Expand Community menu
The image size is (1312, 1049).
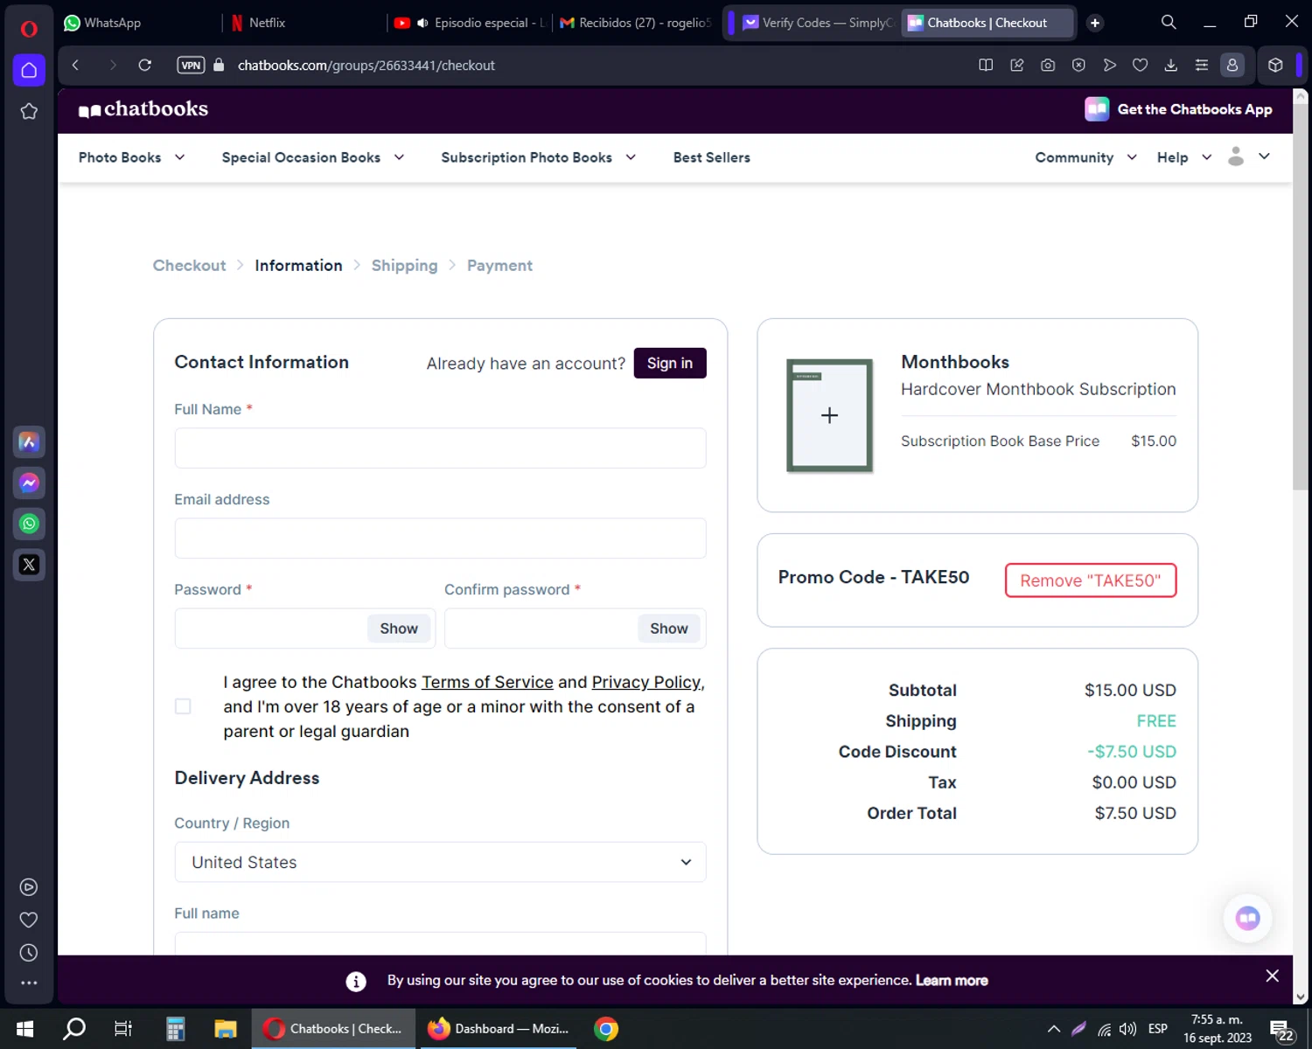(1085, 157)
